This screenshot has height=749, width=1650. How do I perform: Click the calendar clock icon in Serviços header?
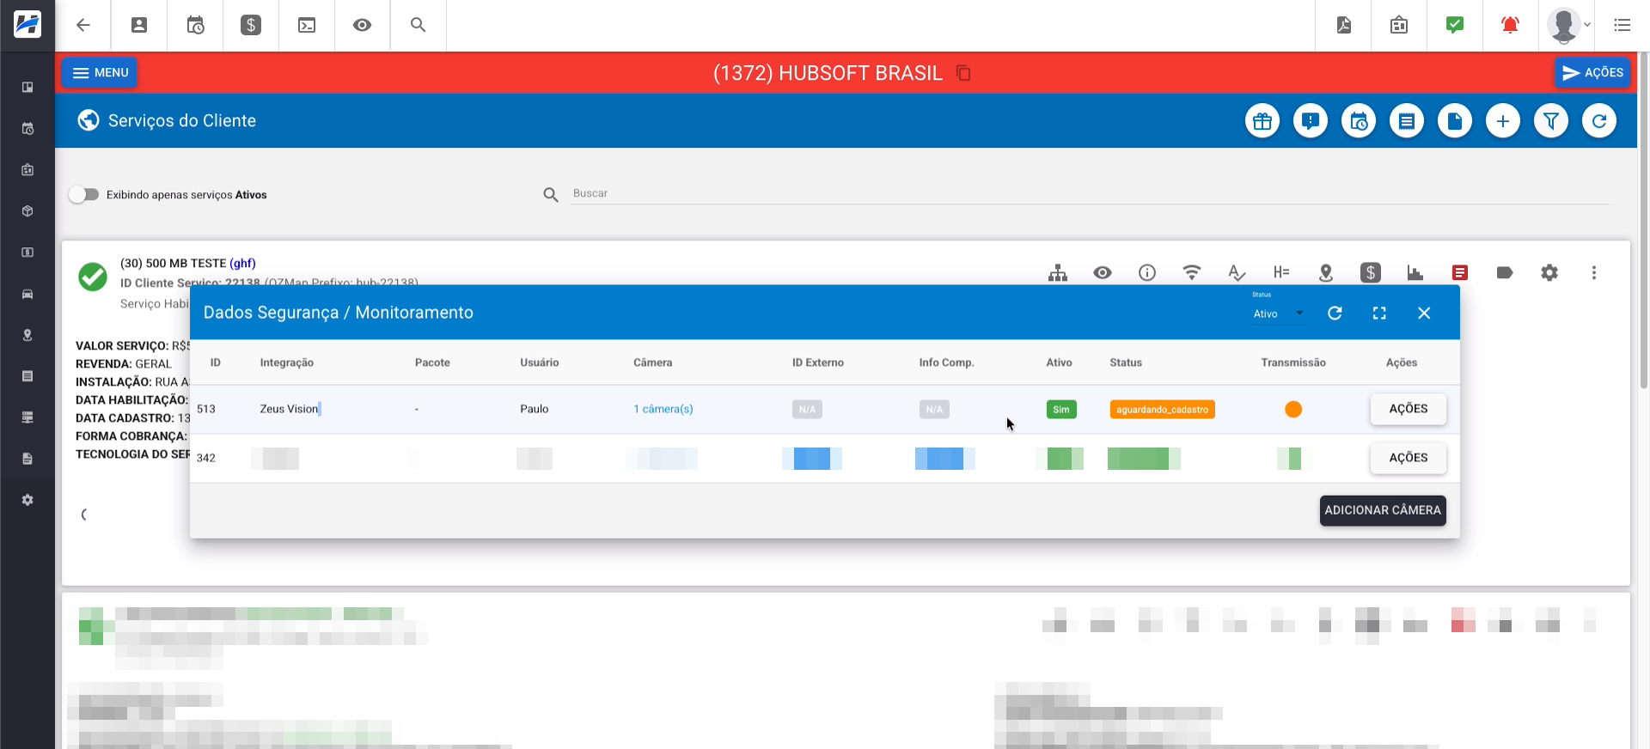pyautogui.click(x=1359, y=121)
